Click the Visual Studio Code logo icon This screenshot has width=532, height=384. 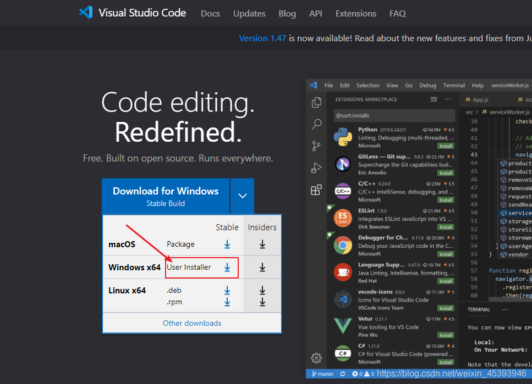[86, 12]
